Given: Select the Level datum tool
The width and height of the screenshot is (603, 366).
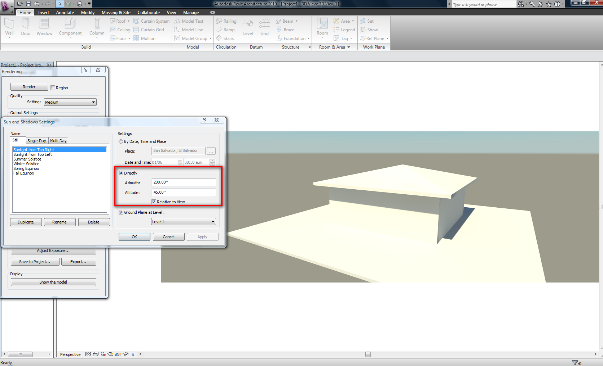Looking at the screenshot, I should (x=248, y=24).
